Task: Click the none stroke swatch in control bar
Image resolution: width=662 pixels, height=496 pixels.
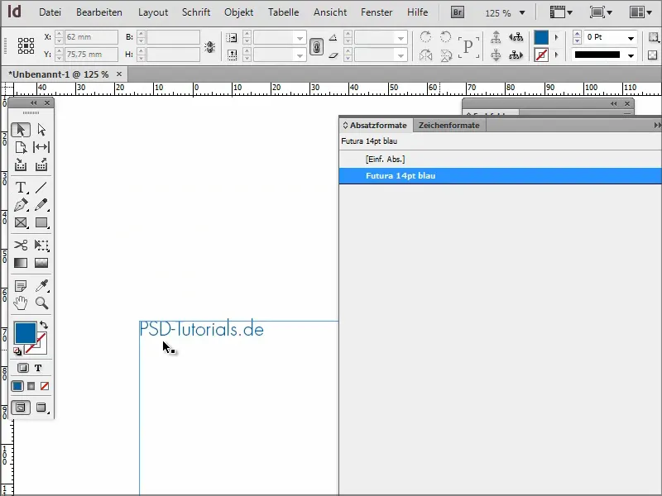Action: coord(541,55)
